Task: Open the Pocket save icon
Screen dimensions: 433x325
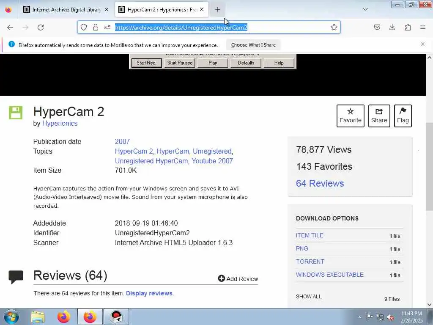Action: (377, 27)
